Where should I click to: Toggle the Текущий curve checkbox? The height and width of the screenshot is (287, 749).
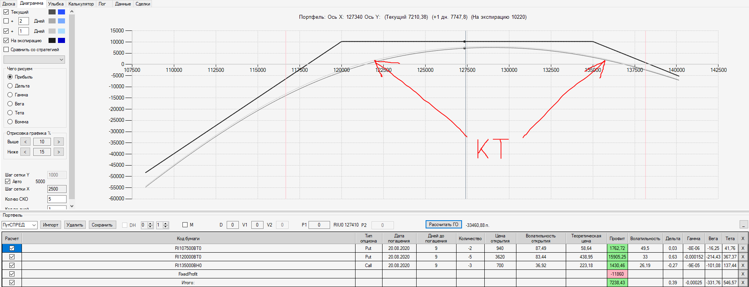pos(6,12)
